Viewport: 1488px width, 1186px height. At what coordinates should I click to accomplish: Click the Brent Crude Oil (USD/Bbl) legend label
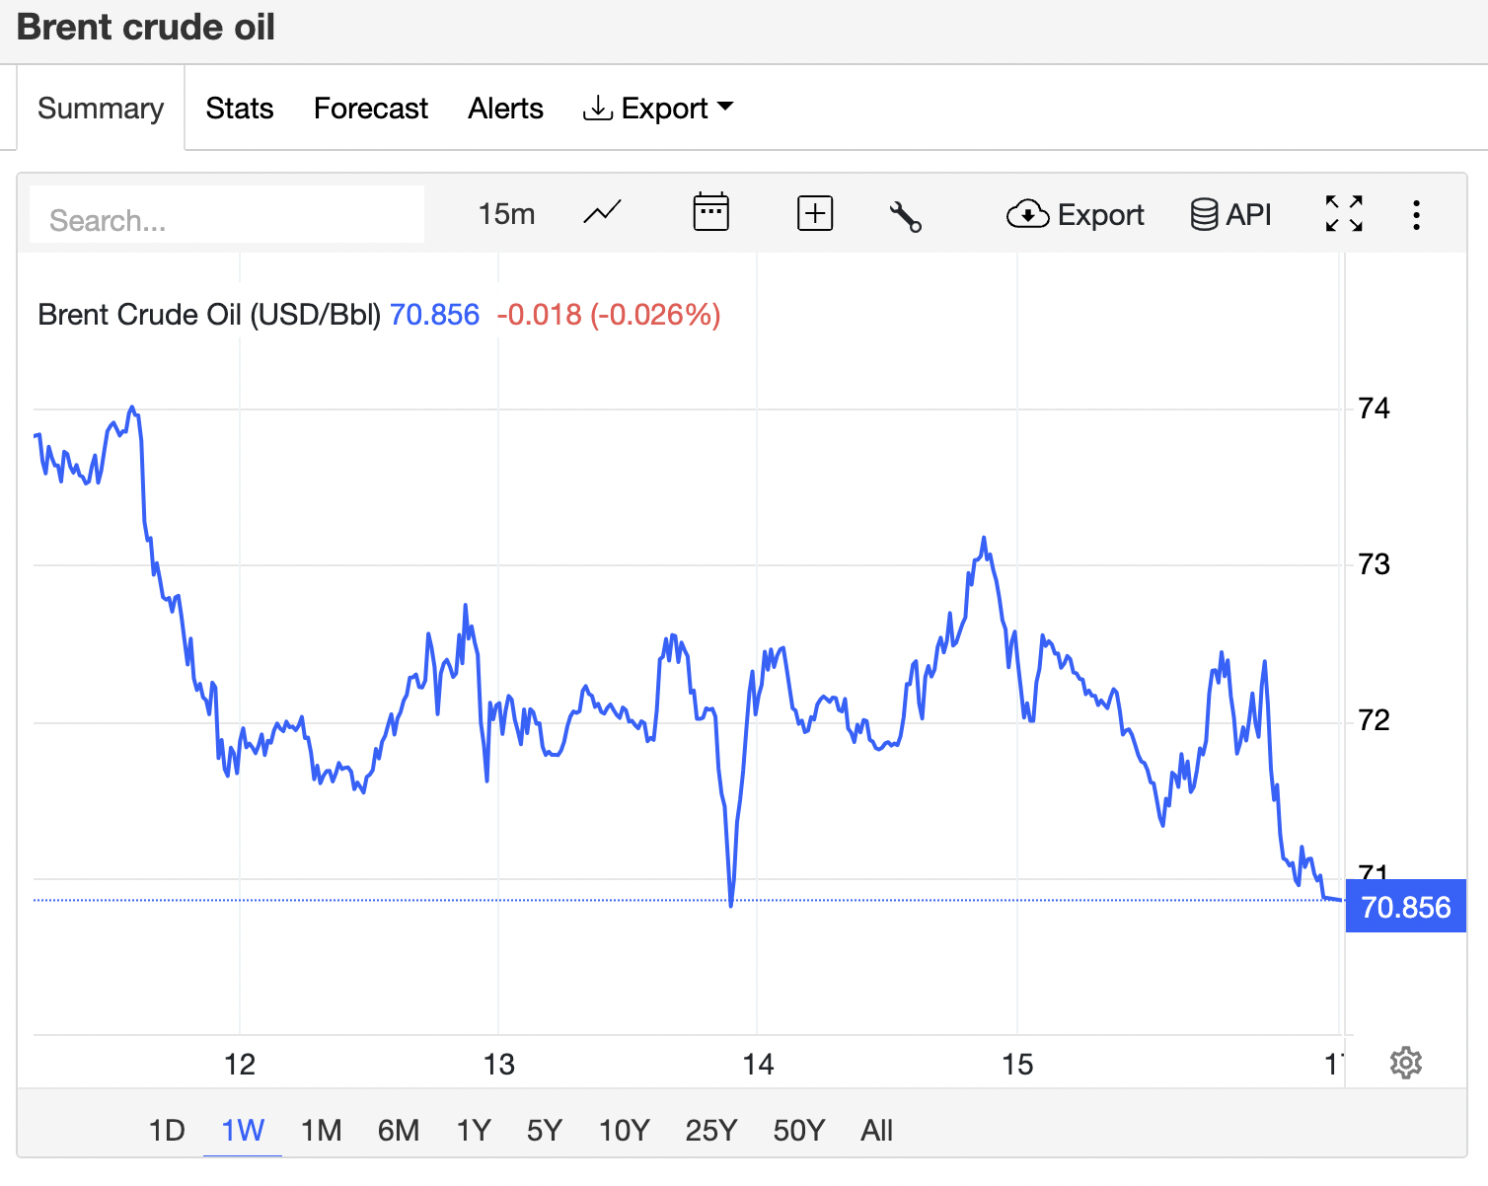coord(209,314)
